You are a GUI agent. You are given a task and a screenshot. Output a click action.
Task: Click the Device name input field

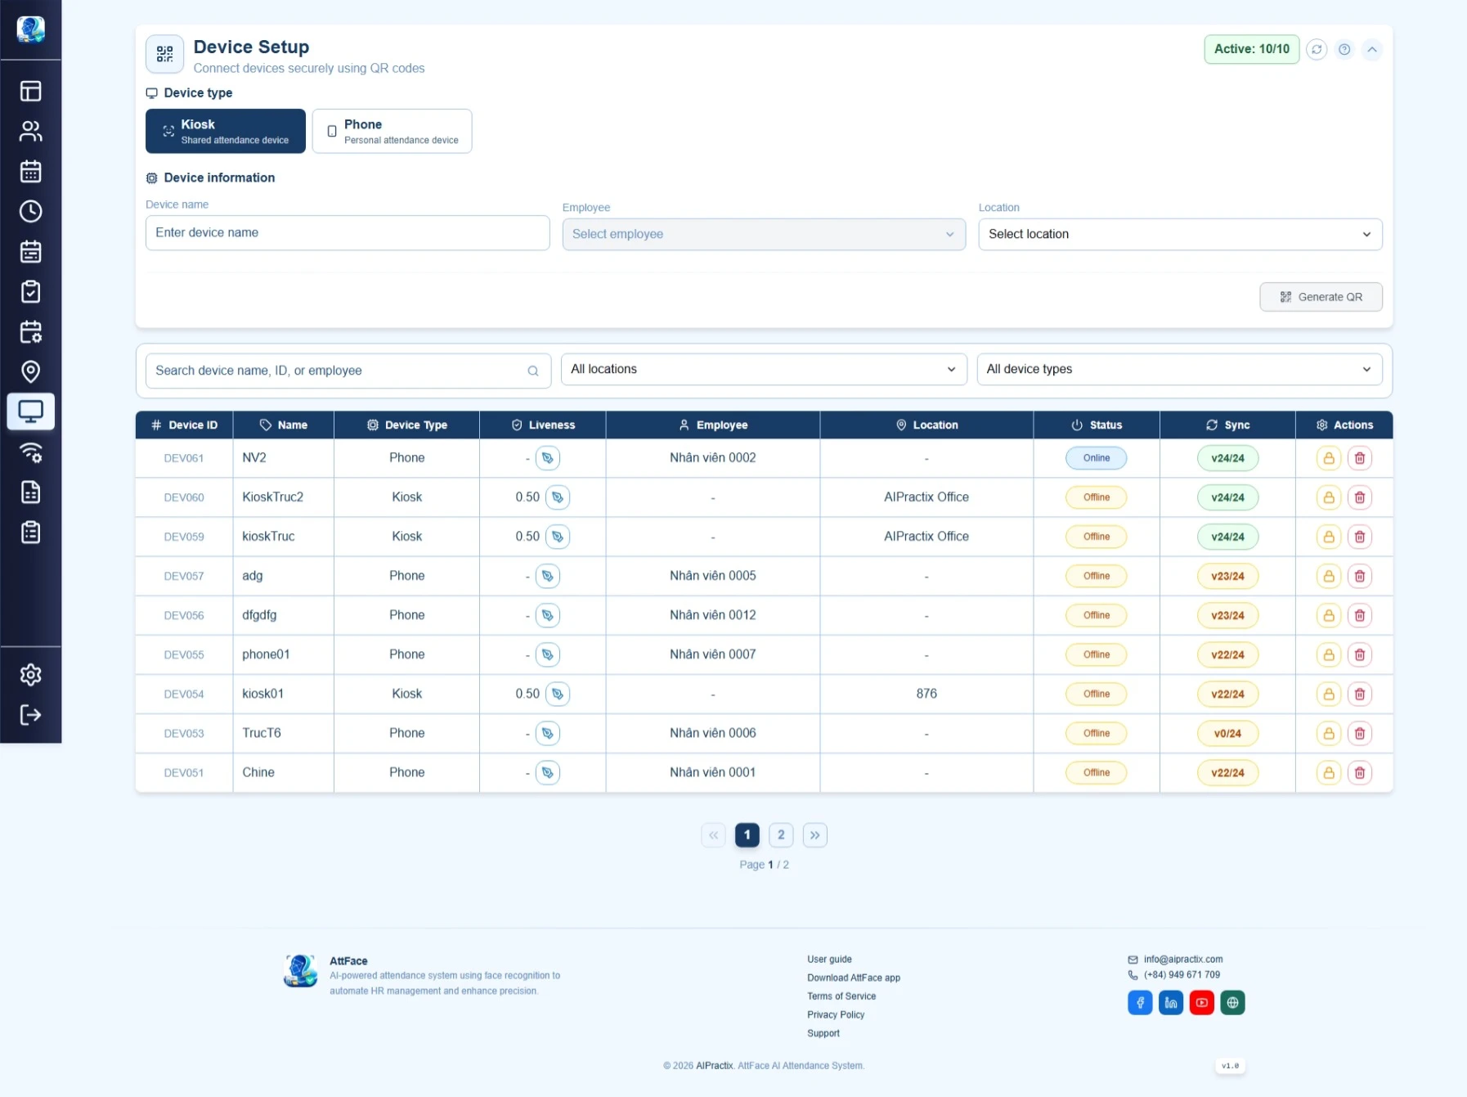348,232
